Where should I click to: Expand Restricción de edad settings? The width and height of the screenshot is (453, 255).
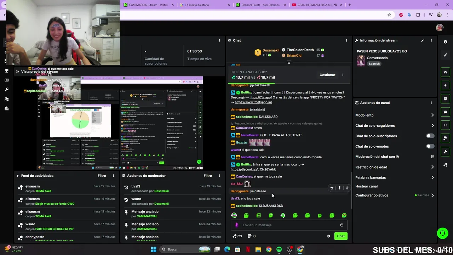pos(432,167)
